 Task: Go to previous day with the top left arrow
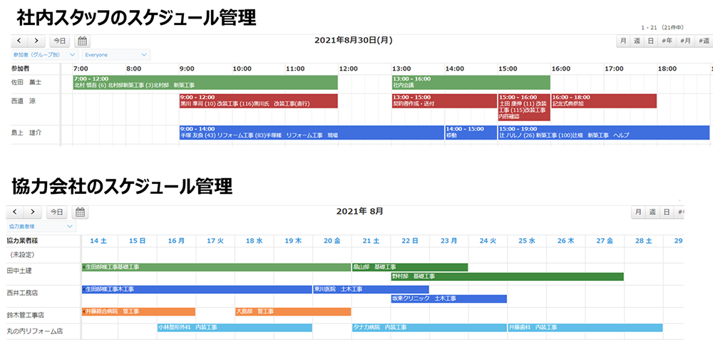[x=19, y=41]
